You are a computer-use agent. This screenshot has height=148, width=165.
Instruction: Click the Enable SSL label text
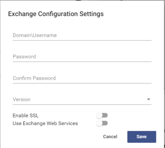click(x=26, y=116)
